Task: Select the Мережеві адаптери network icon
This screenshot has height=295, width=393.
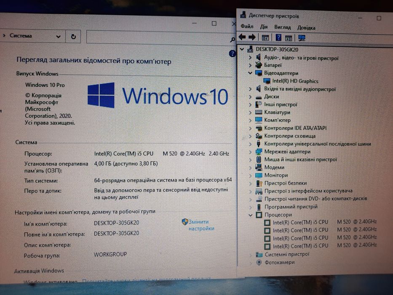Action: [258, 152]
